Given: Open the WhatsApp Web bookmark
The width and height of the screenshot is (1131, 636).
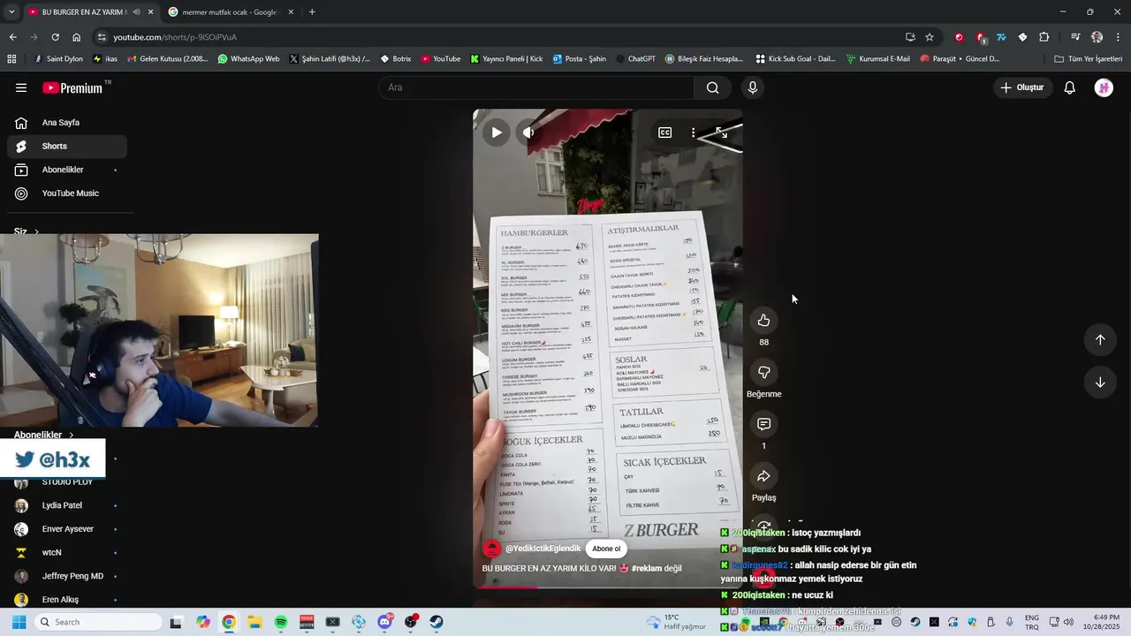Looking at the screenshot, I should (x=248, y=59).
